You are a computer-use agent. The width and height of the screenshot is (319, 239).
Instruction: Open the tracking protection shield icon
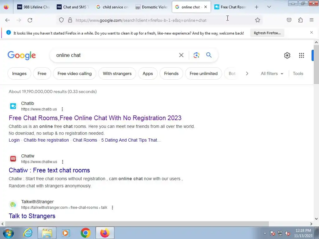61,20
